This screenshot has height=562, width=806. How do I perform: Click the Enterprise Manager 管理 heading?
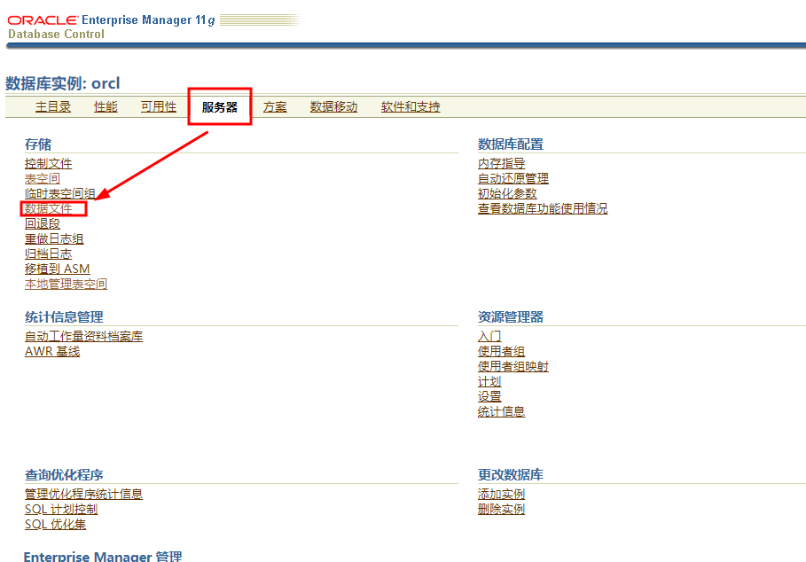pyautogui.click(x=103, y=556)
